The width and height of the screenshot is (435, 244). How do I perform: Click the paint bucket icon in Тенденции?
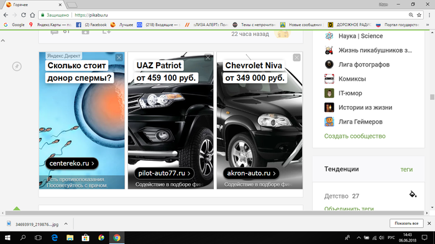(413, 194)
